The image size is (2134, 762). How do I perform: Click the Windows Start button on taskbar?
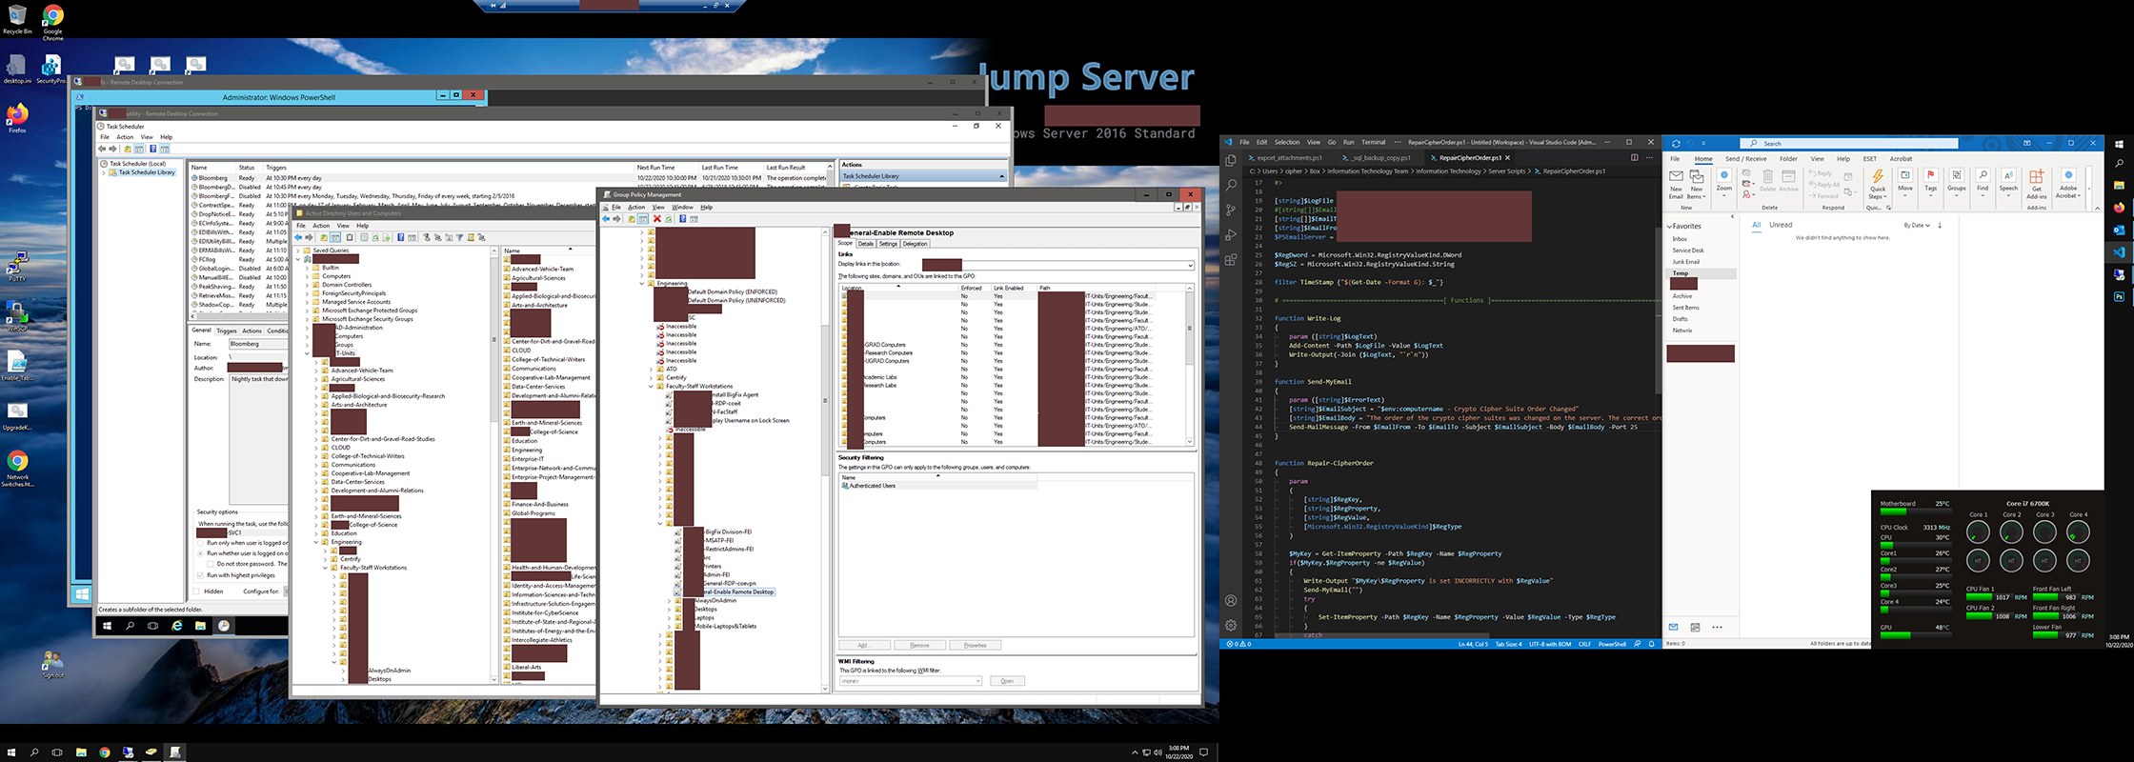click(11, 752)
